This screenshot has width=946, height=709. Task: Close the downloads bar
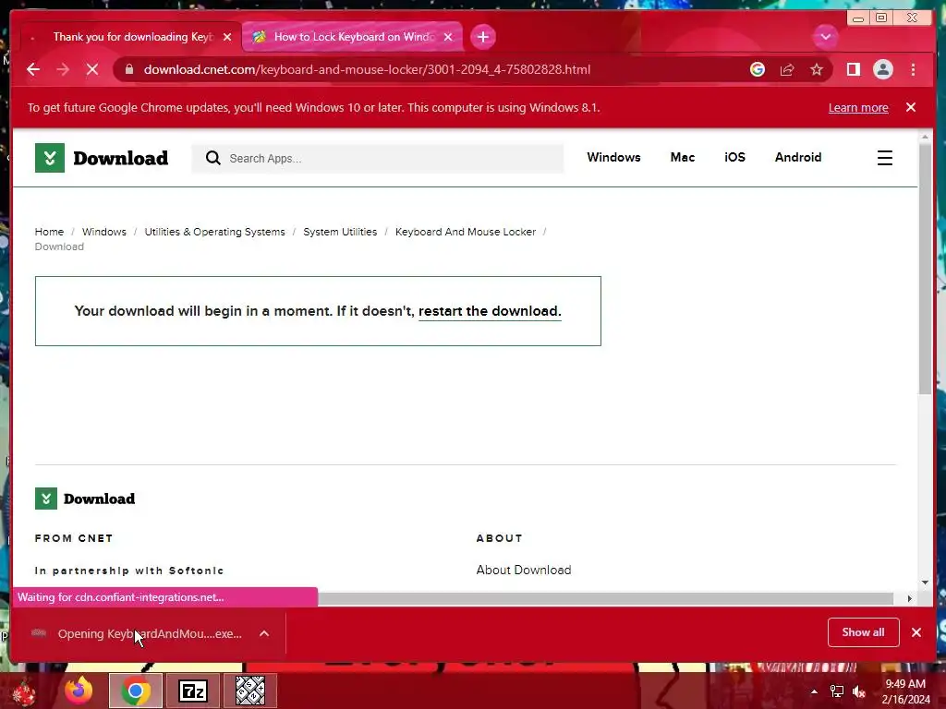click(916, 632)
